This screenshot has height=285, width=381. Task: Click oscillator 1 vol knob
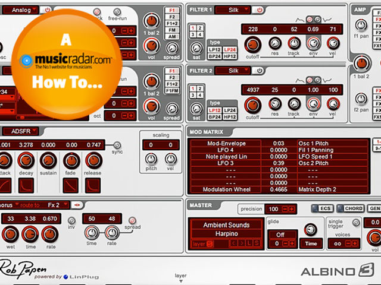[x=151, y=46]
